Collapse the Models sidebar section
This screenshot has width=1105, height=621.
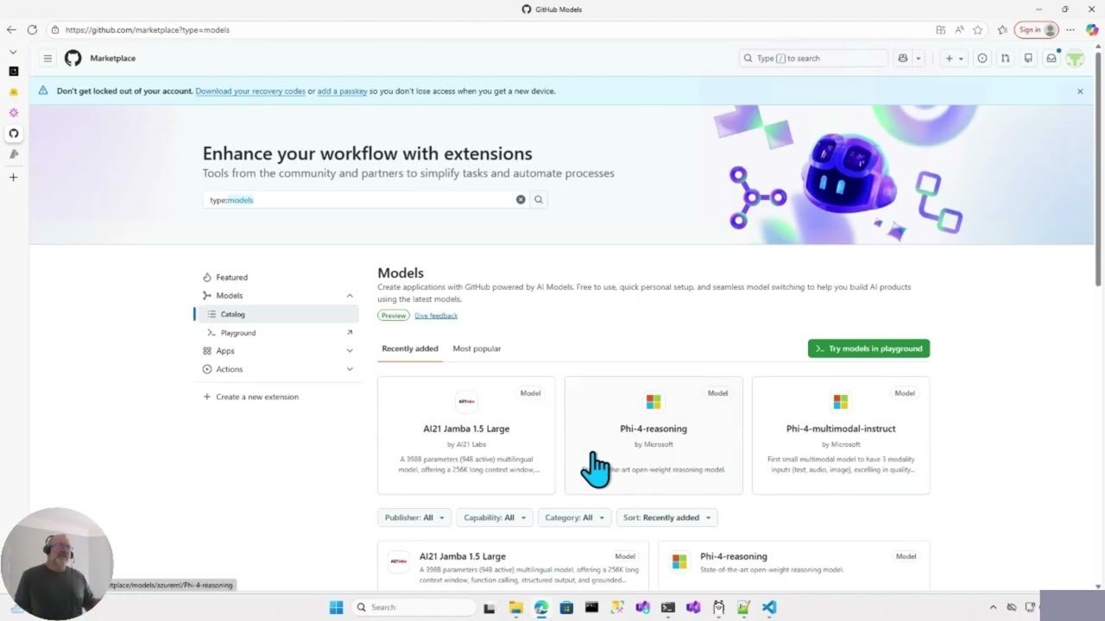coord(350,296)
